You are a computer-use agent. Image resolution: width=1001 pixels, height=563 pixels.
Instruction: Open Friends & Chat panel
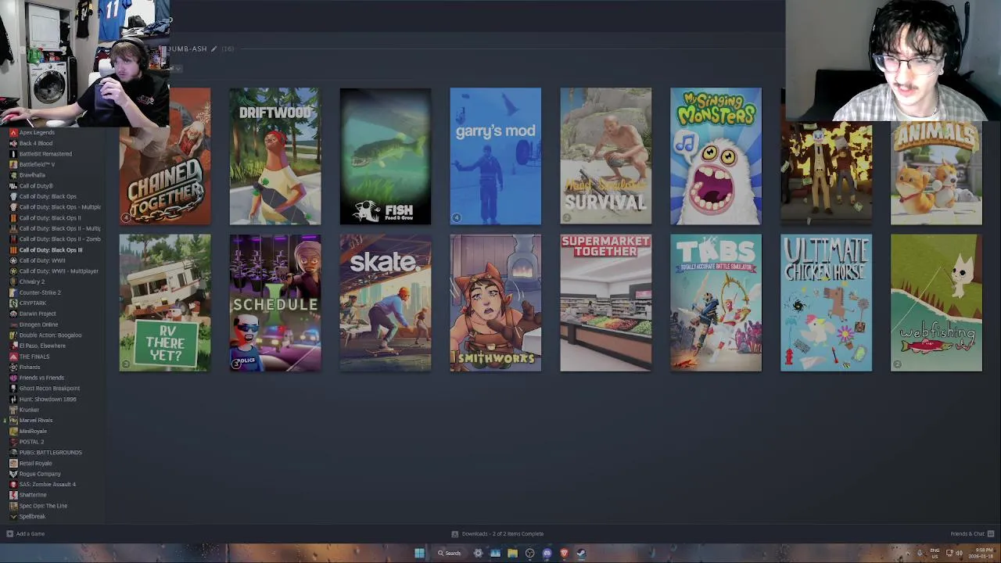[967, 533]
